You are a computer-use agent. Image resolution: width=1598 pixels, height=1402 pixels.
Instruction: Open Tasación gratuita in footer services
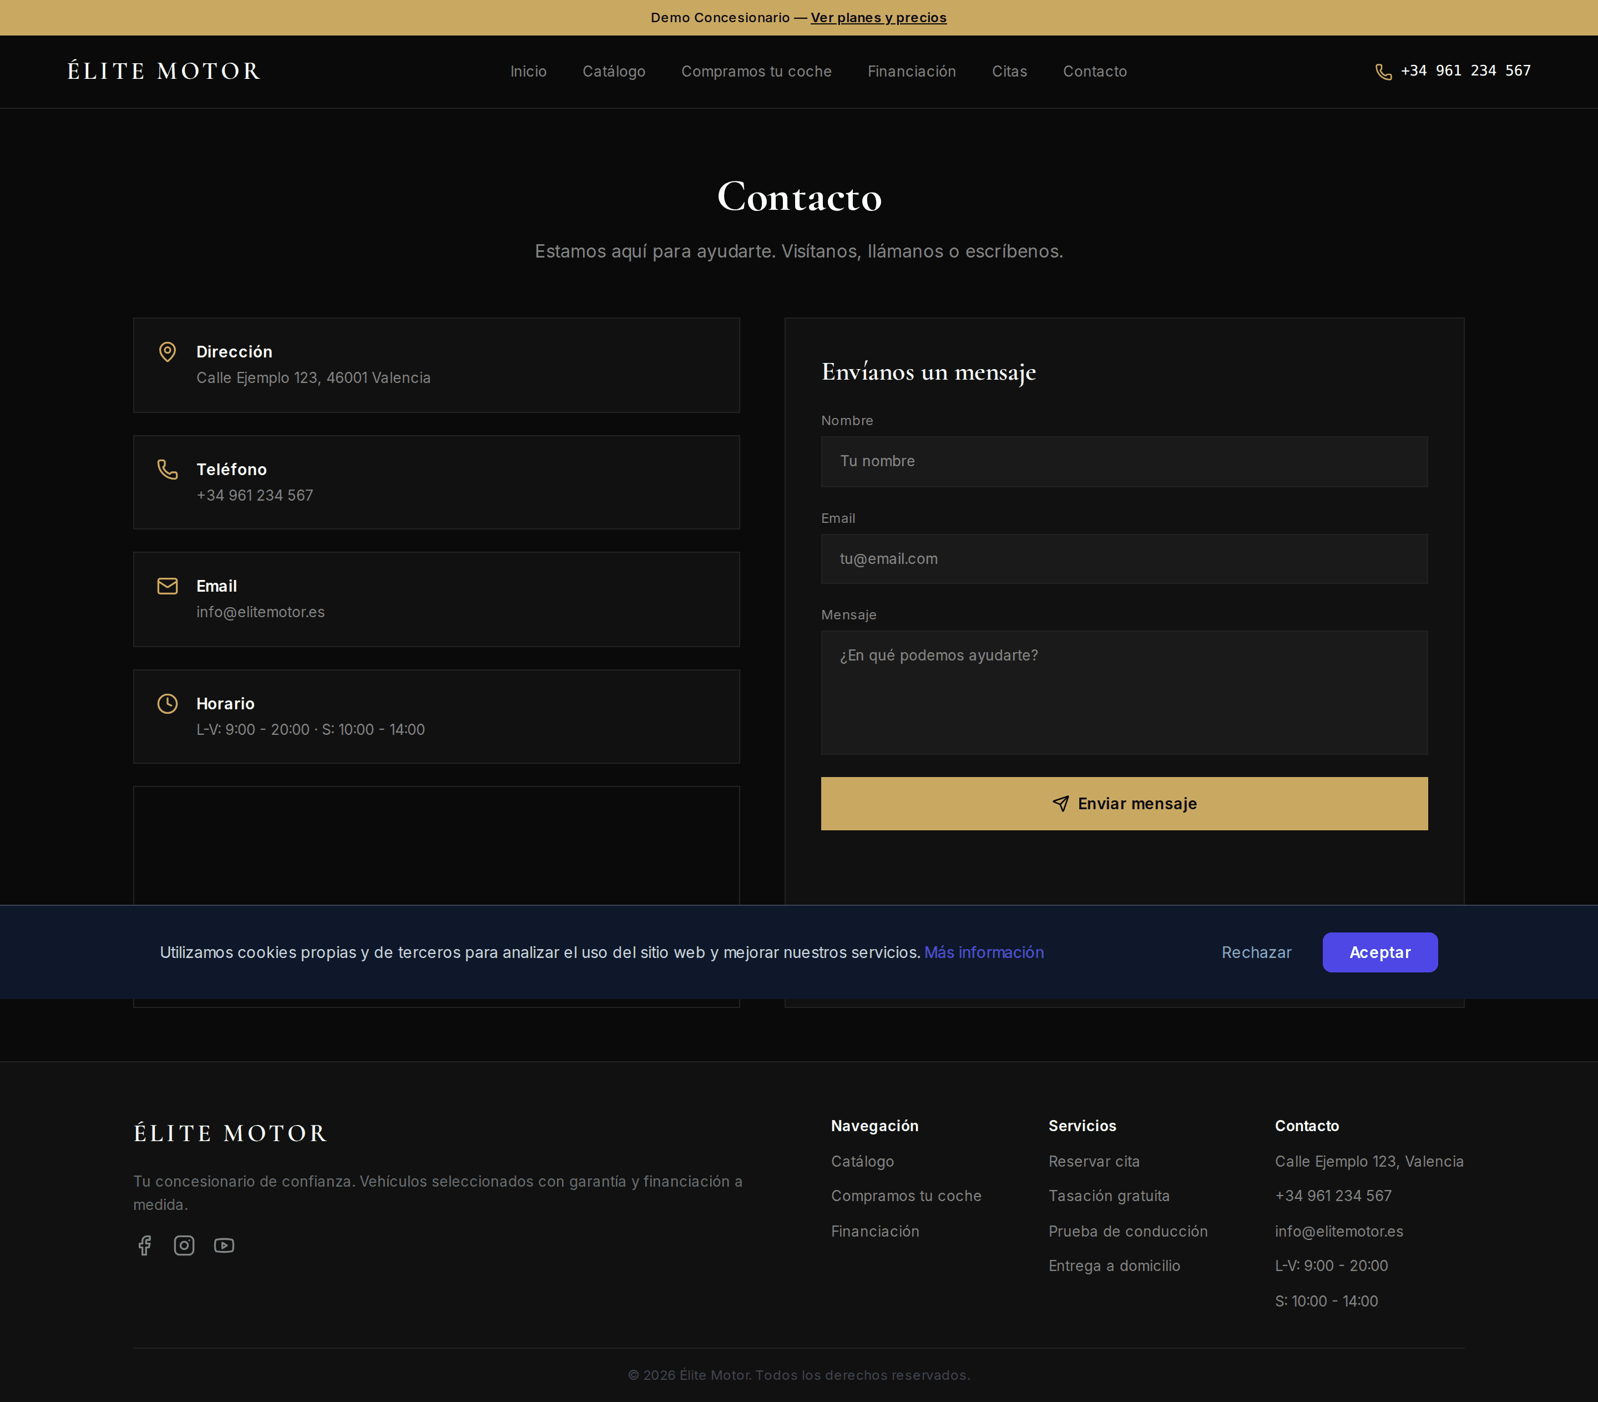click(1109, 1196)
